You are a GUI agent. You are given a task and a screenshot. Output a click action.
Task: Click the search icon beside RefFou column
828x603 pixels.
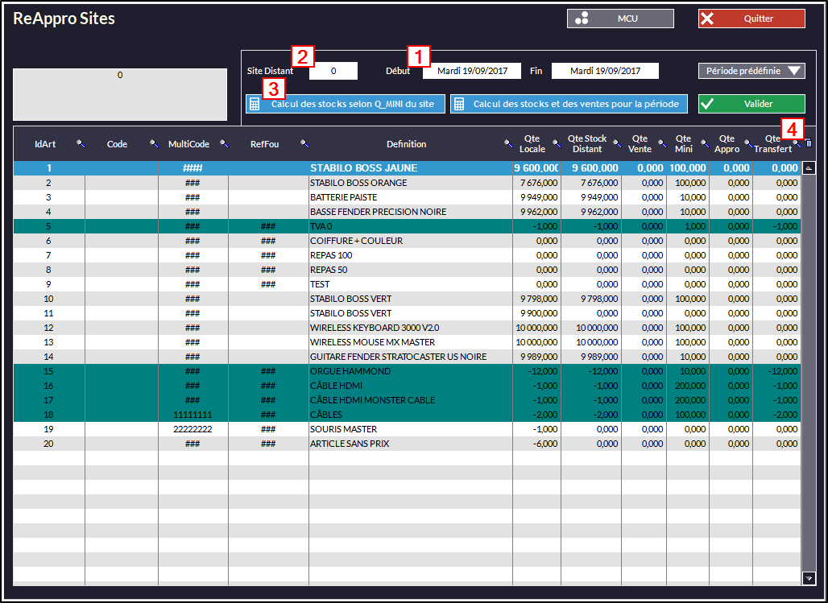pos(304,143)
